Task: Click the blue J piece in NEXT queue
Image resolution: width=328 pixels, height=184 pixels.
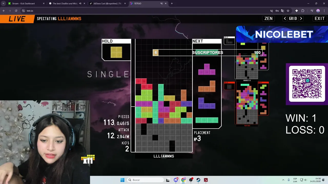Action: click(207, 103)
